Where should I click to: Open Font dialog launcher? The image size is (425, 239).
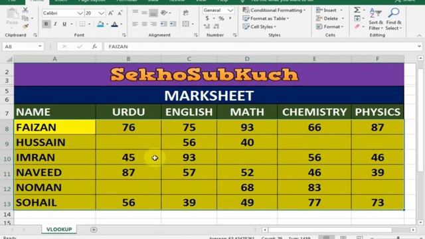[124, 35]
